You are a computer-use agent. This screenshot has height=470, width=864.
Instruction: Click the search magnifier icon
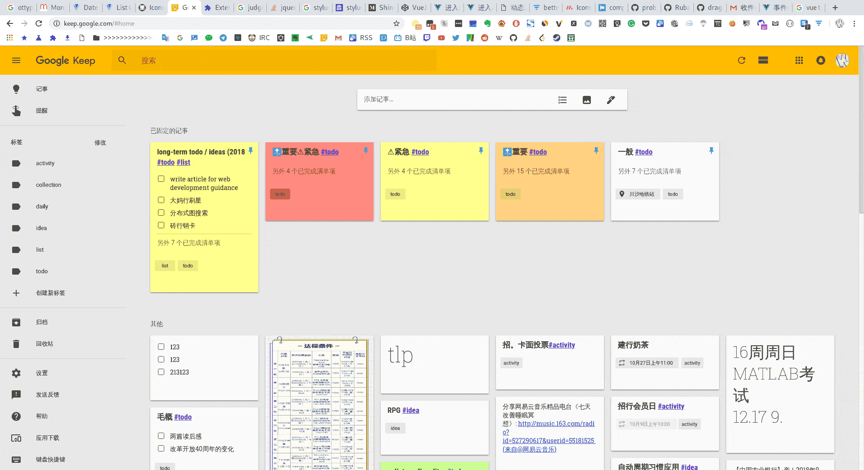point(122,60)
